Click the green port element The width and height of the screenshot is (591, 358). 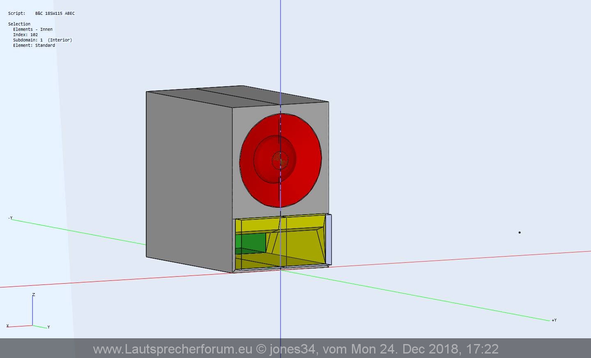251,242
